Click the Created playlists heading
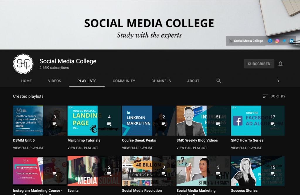Image resolution: width=300 pixels, height=195 pixels. coord(28,96)
